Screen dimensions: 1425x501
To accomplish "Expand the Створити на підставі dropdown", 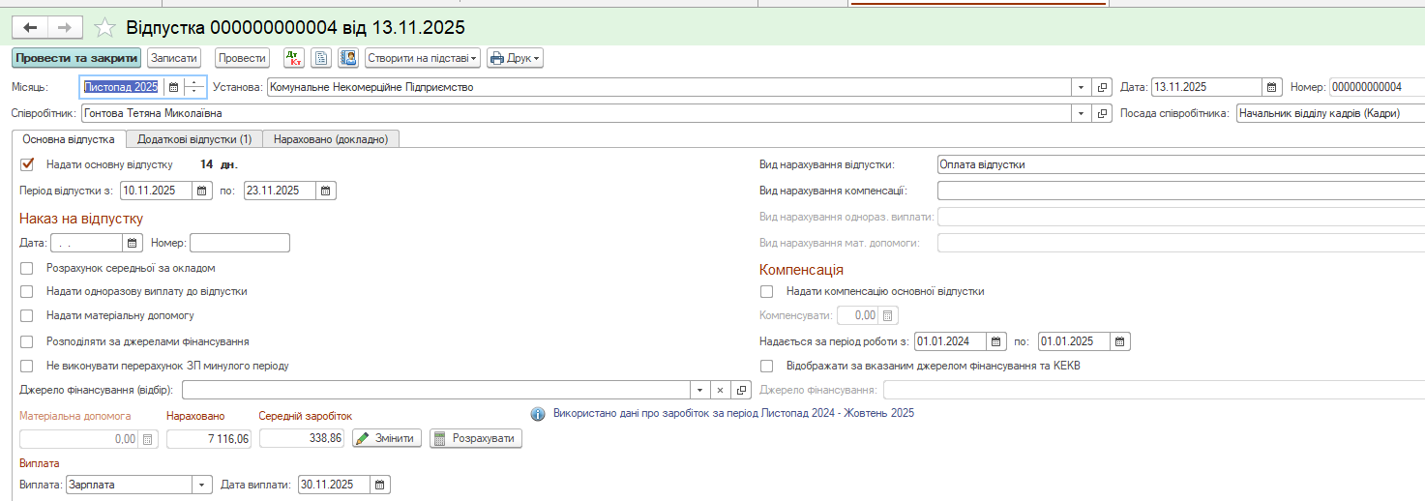I will coord(423,58).
